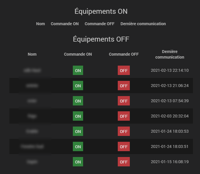
Task: Click red OFF in the 2021-02-13 07:54:39 row
Action: [x=124, y=101]
